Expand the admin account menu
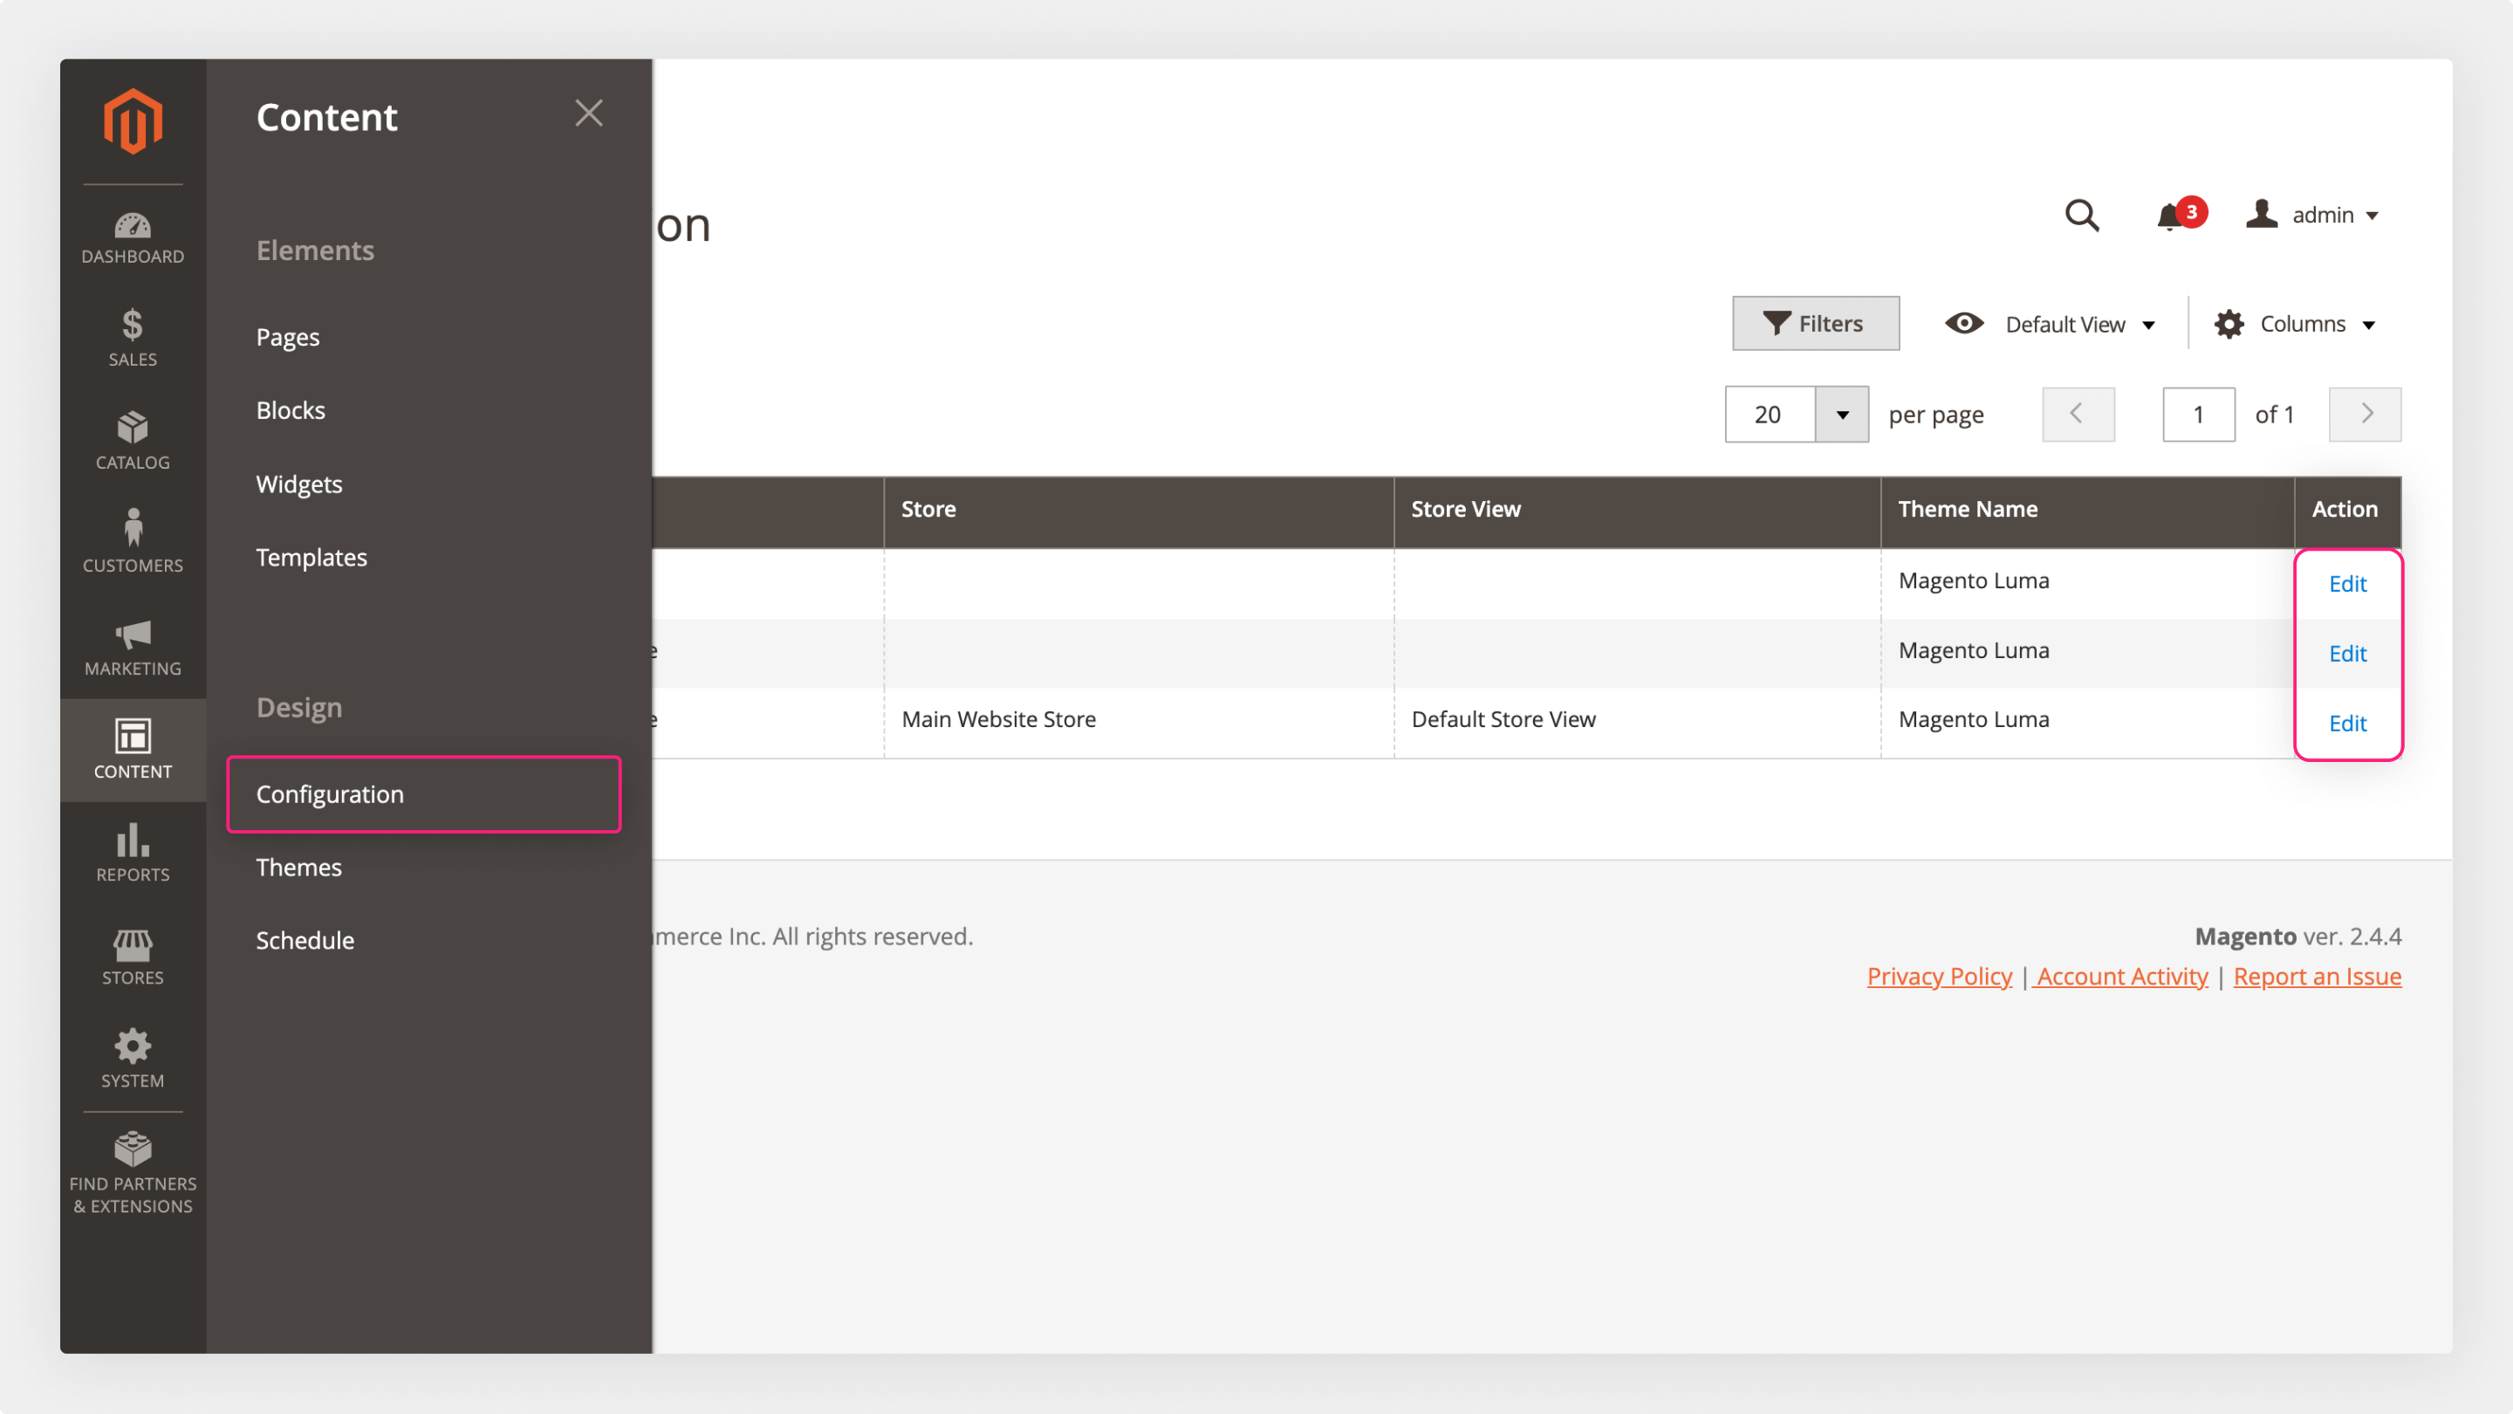 (x=2312, y=215)
